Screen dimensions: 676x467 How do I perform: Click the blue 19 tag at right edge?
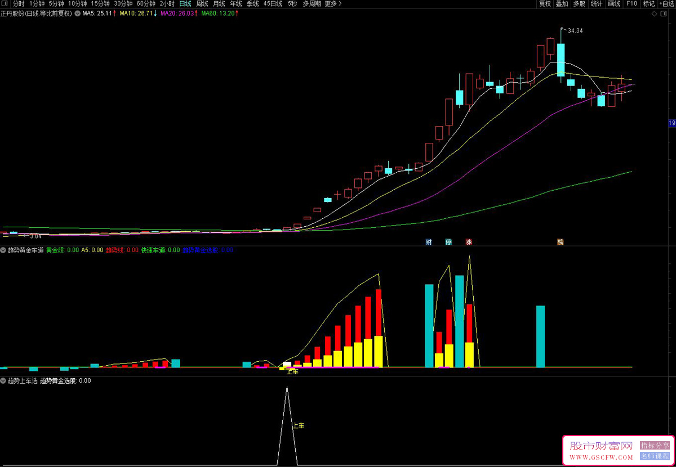pos(671,123)
